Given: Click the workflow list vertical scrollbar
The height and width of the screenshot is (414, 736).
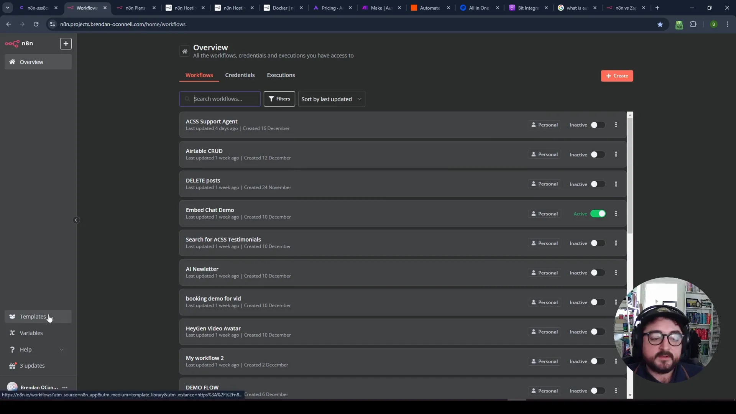Looking at the screenshot, I should pos(630,175).
